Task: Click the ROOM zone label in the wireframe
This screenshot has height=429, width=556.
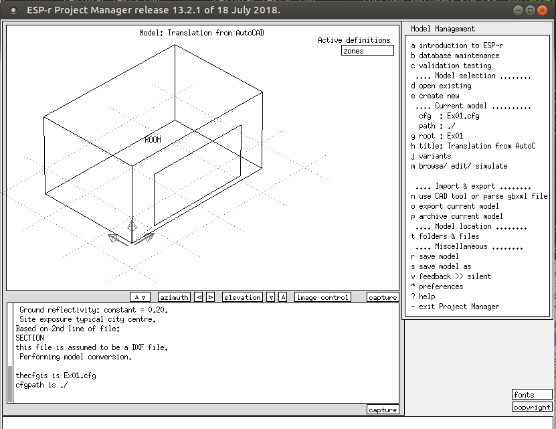Action: (x=153, y=140)
